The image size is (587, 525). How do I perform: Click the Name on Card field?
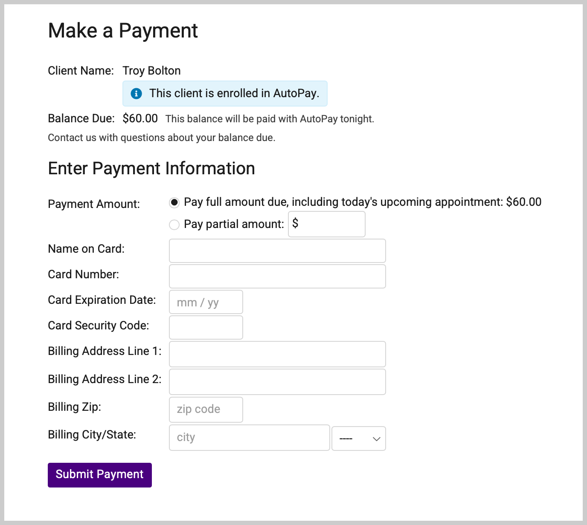[x=277, y=251]
